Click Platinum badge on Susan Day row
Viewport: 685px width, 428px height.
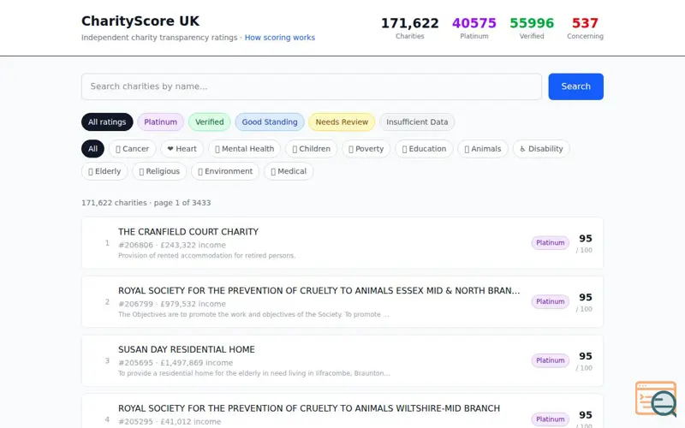coord(550,360)
